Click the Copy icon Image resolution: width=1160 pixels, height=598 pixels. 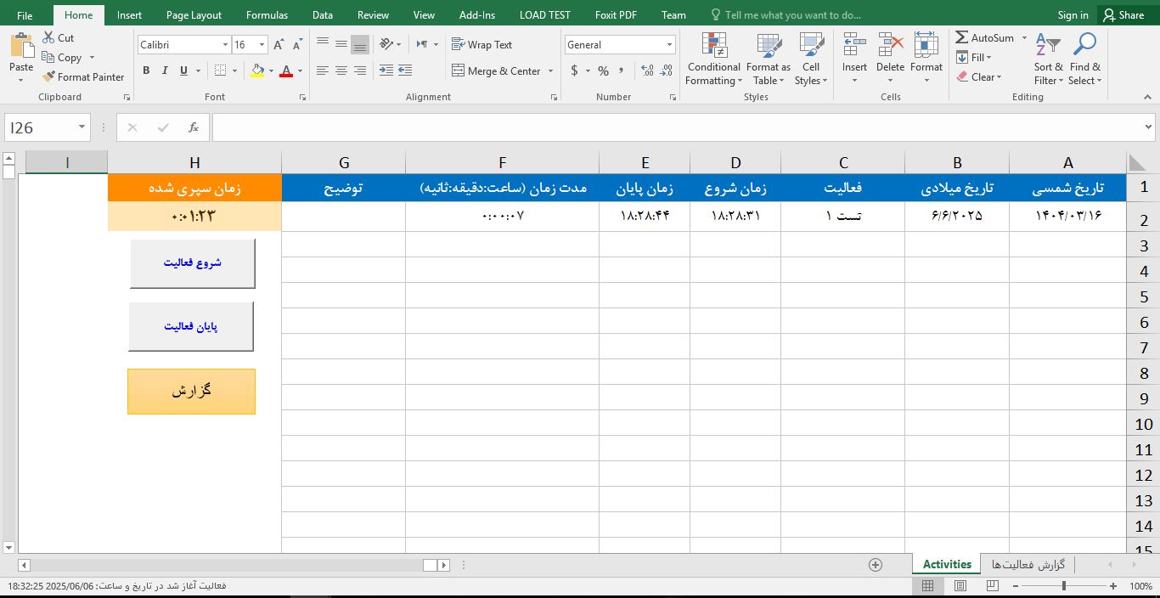[x=48, y=57]
